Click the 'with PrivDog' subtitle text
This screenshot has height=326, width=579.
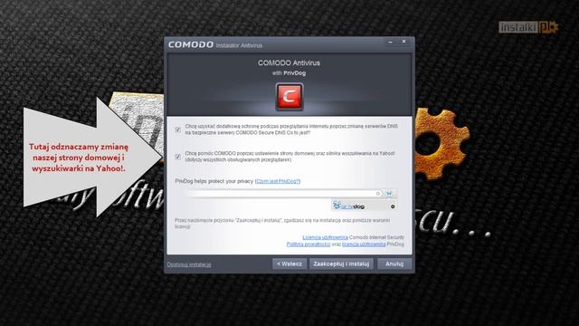click(289, 73)
